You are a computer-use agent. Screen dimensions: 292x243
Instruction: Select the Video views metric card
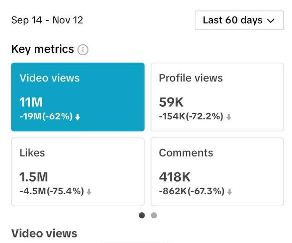tap(78, 97)
